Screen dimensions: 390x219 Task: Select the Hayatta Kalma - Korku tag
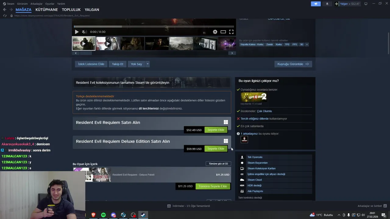(x=252, y=44)
